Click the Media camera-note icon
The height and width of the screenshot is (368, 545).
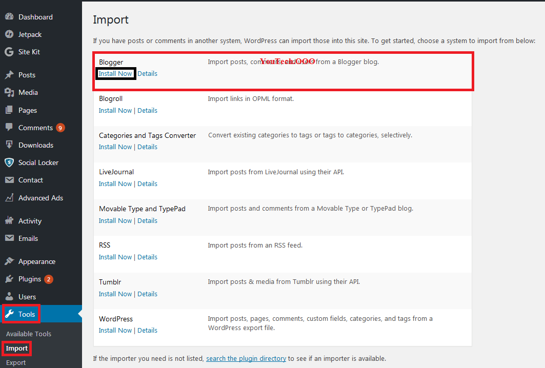click(9, 92)
